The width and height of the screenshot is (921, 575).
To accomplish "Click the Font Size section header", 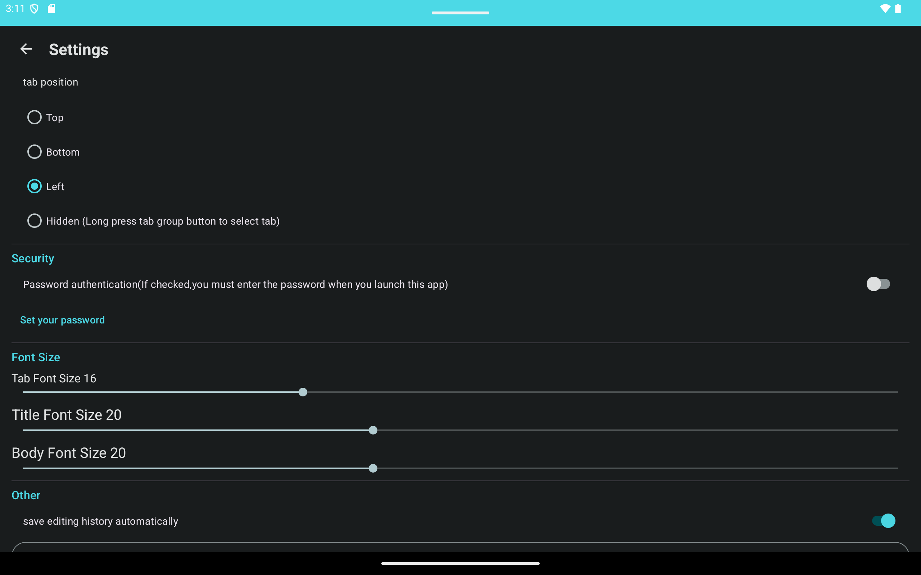I will [36, 357].
